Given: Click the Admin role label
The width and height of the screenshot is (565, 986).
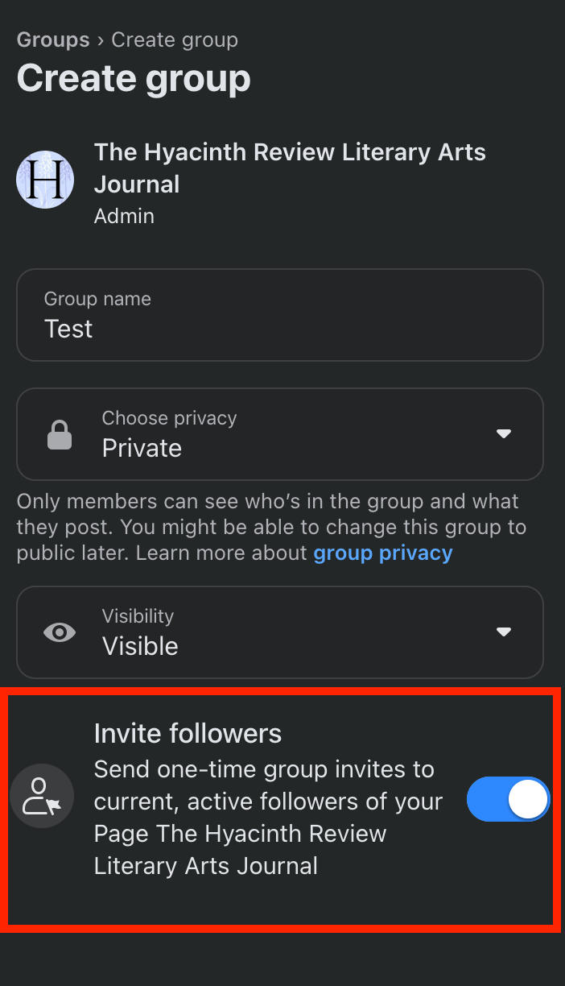Looking at the screenshot, I should 124,216.
